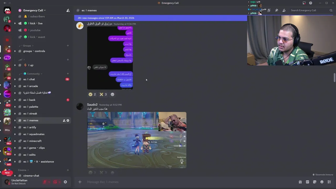The image size is (336, 189).
Task: Click the chat scrollbar thumb
Action: [334, 78]
